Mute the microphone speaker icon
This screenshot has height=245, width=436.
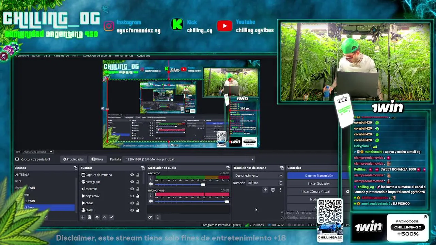tap(151, 201)
